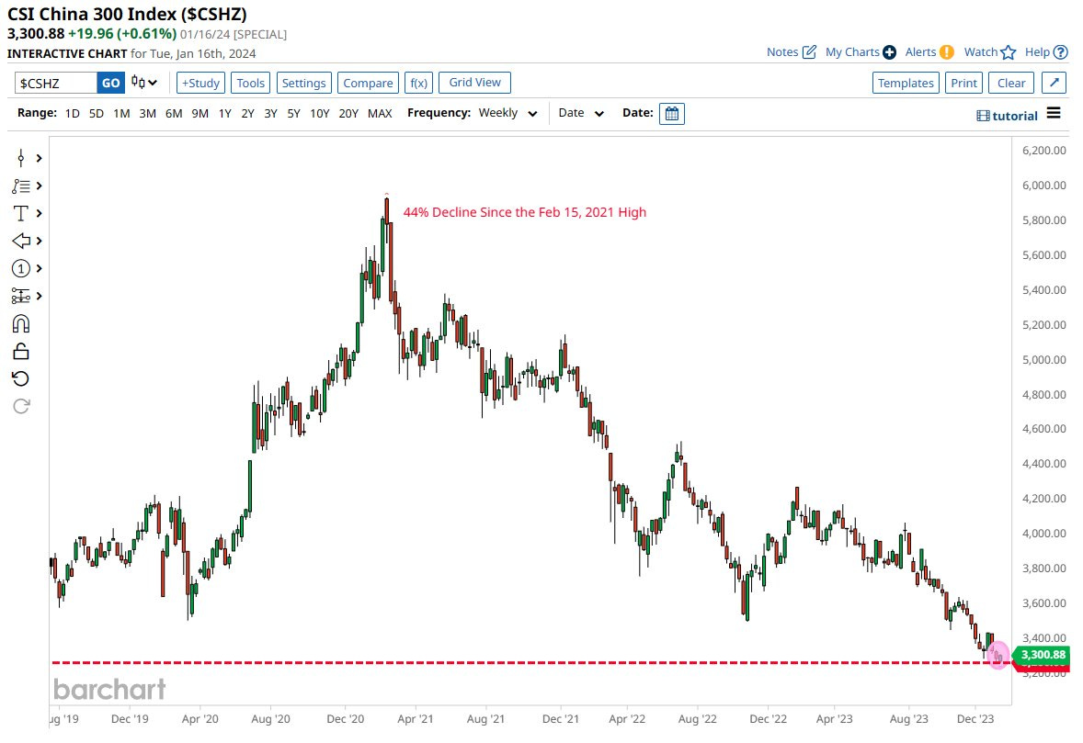Select the numbered marker tool

pyautogui.click(x=20, y=268)
